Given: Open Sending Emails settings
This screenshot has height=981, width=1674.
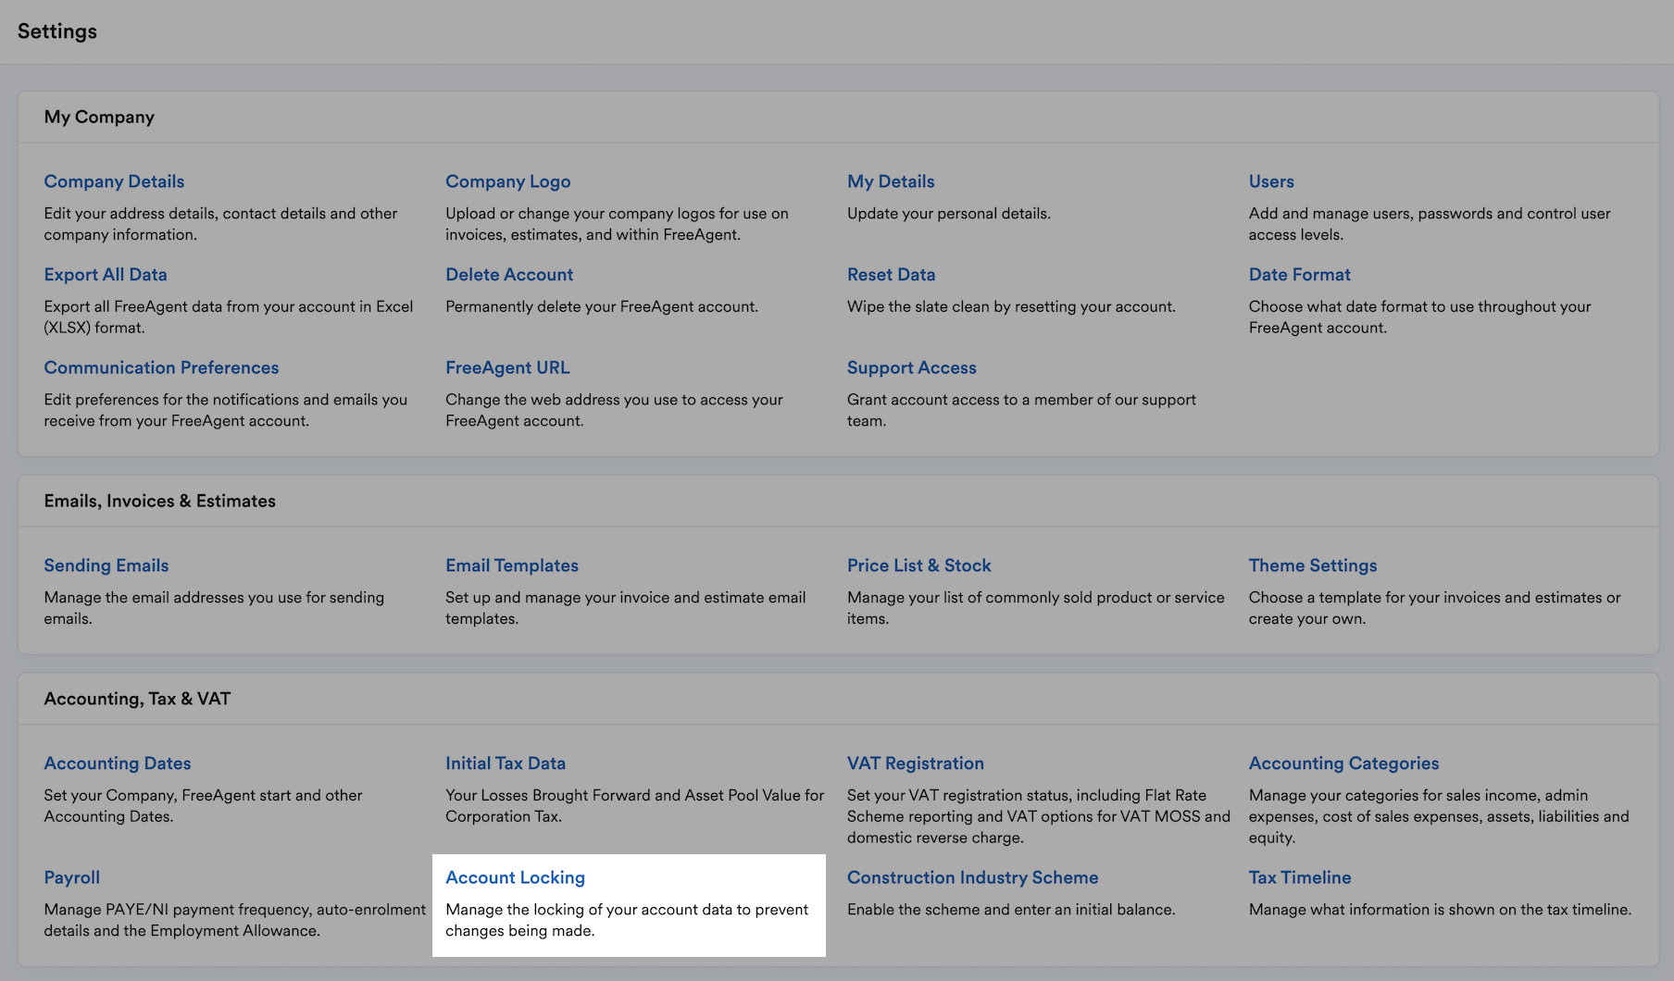Looking at the screenshot, I should [106, 565].
